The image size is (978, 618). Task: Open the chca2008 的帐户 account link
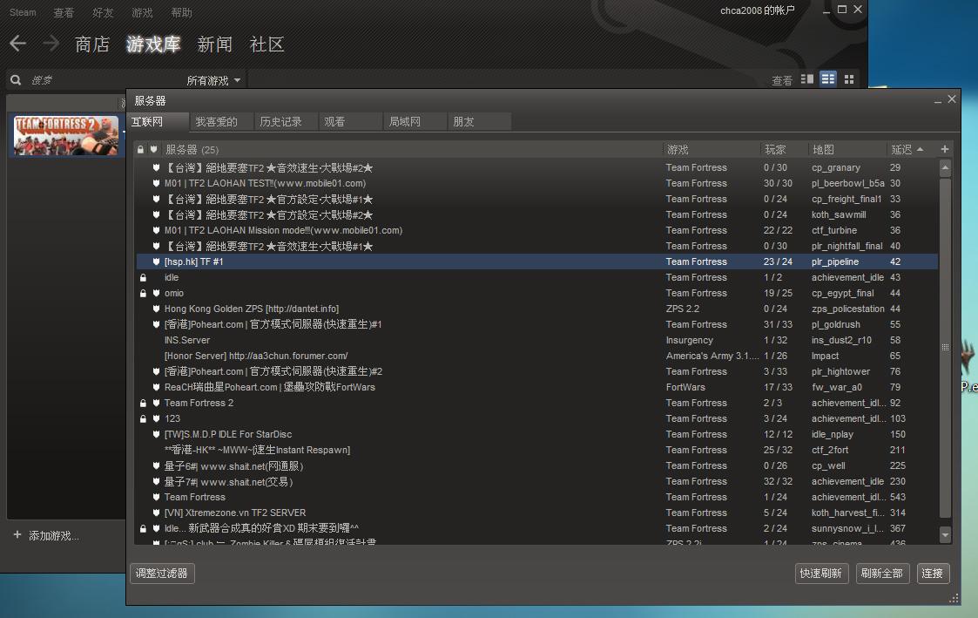[757, 10]
